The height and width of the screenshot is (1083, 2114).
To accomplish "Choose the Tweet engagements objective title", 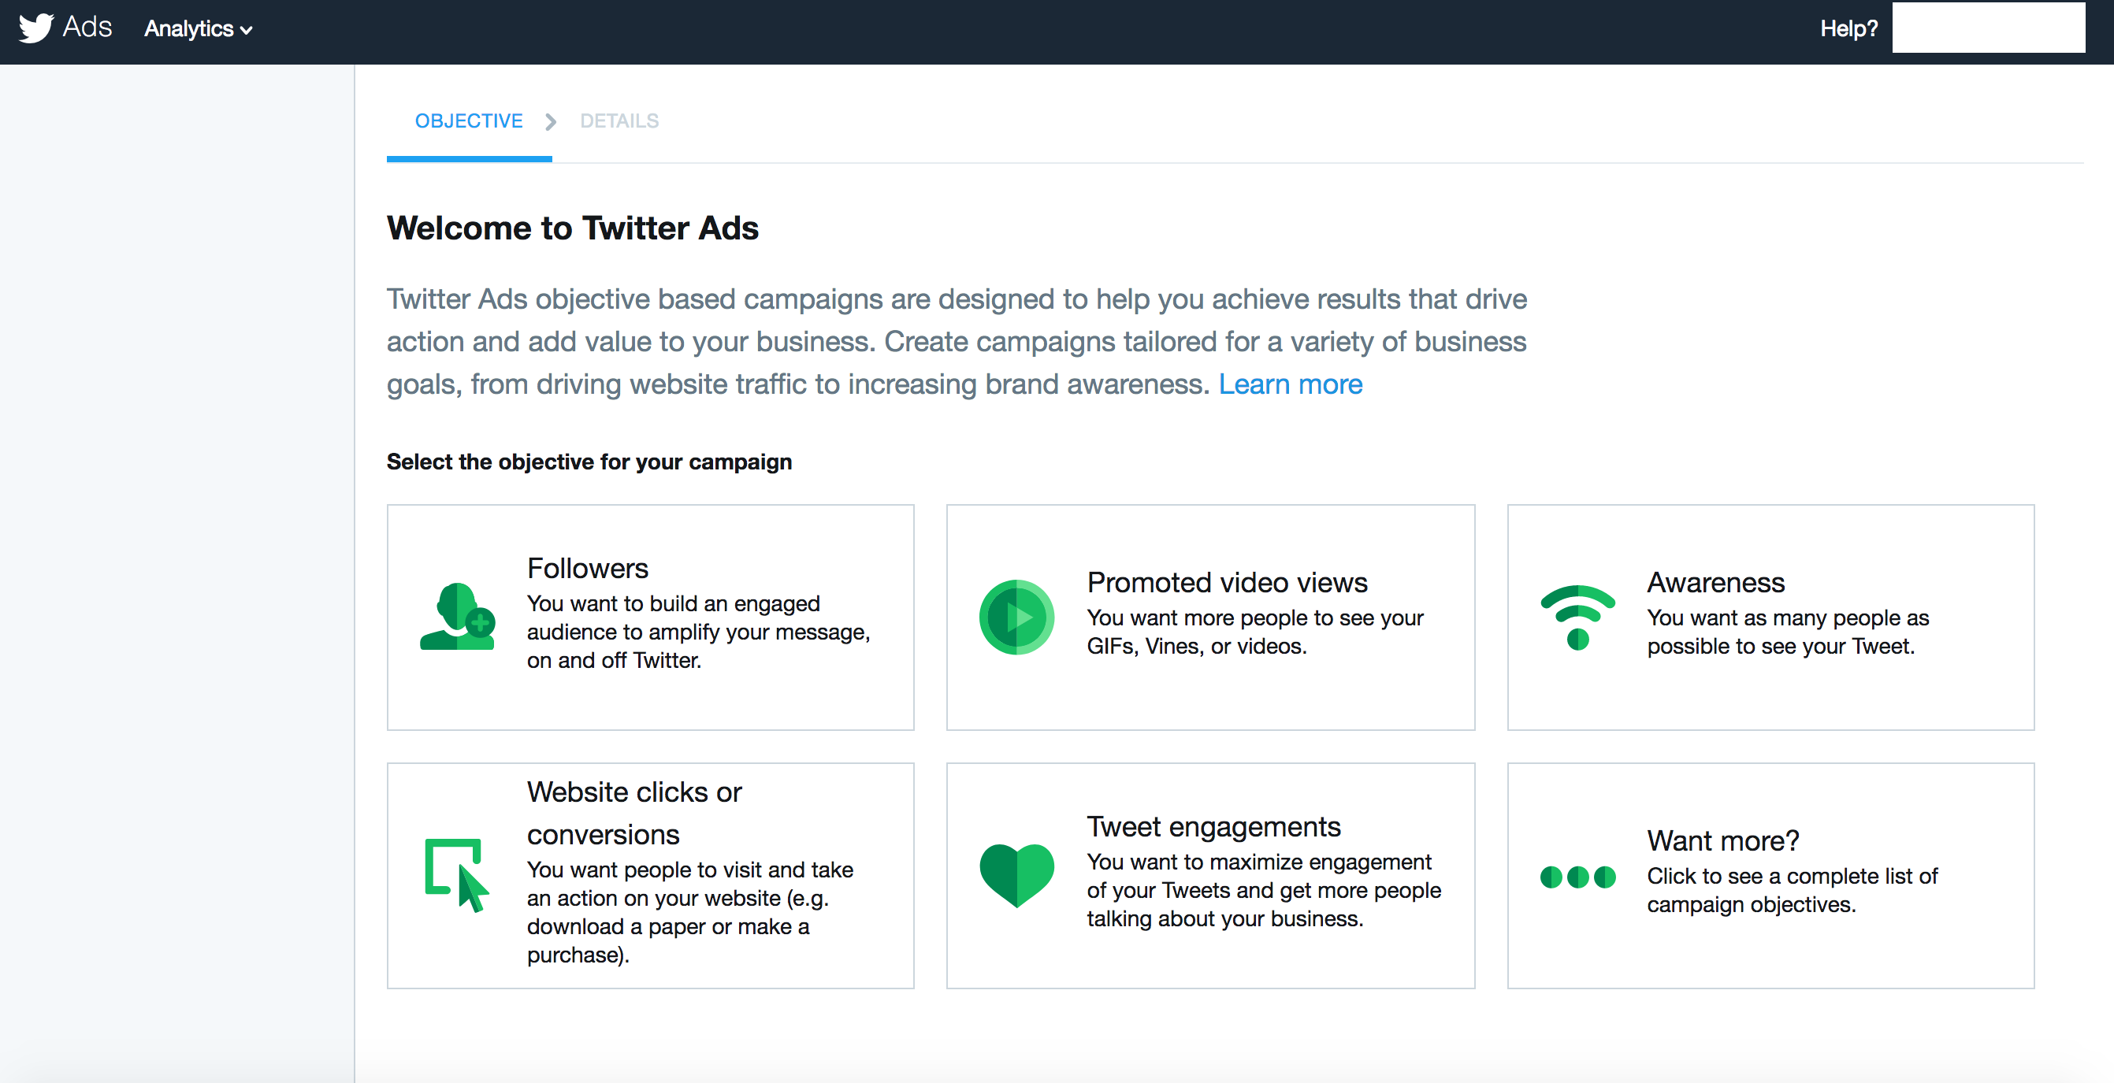I will [x=1213, y=826].
